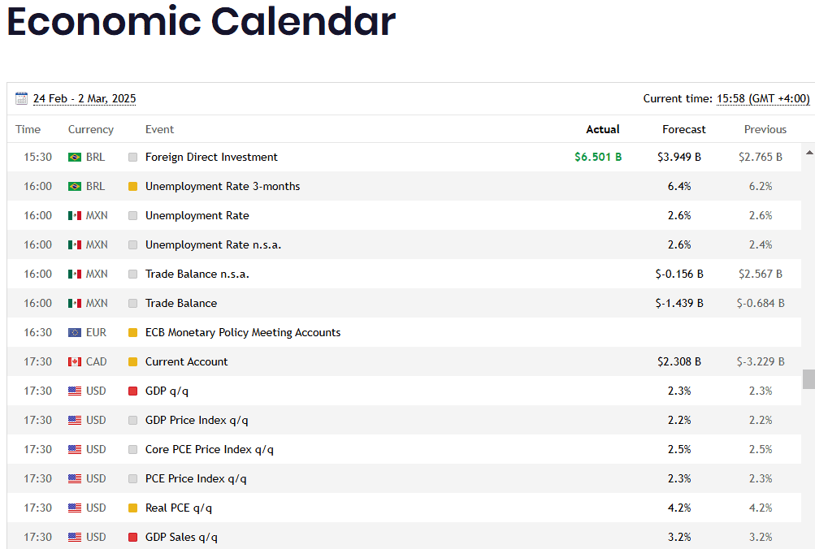Click the scrollbar up arrow

pos(808,152)
